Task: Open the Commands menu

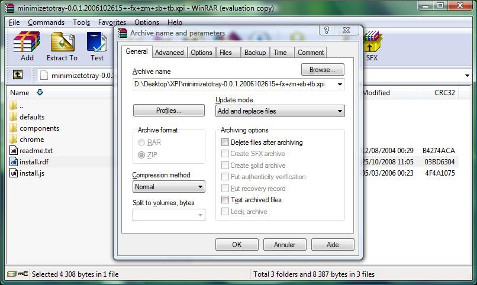Action: tap(46, 22)
